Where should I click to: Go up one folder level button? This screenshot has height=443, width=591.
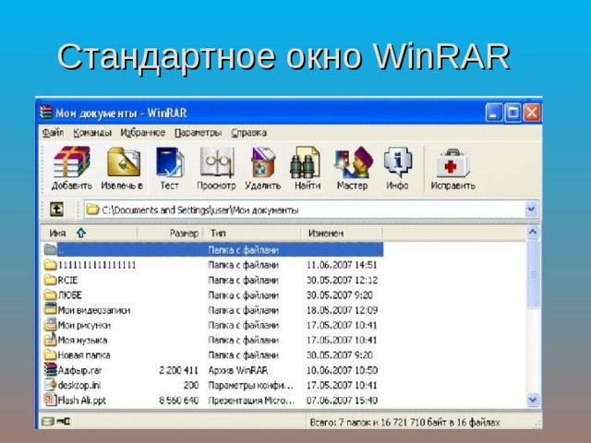click(56, 210)
